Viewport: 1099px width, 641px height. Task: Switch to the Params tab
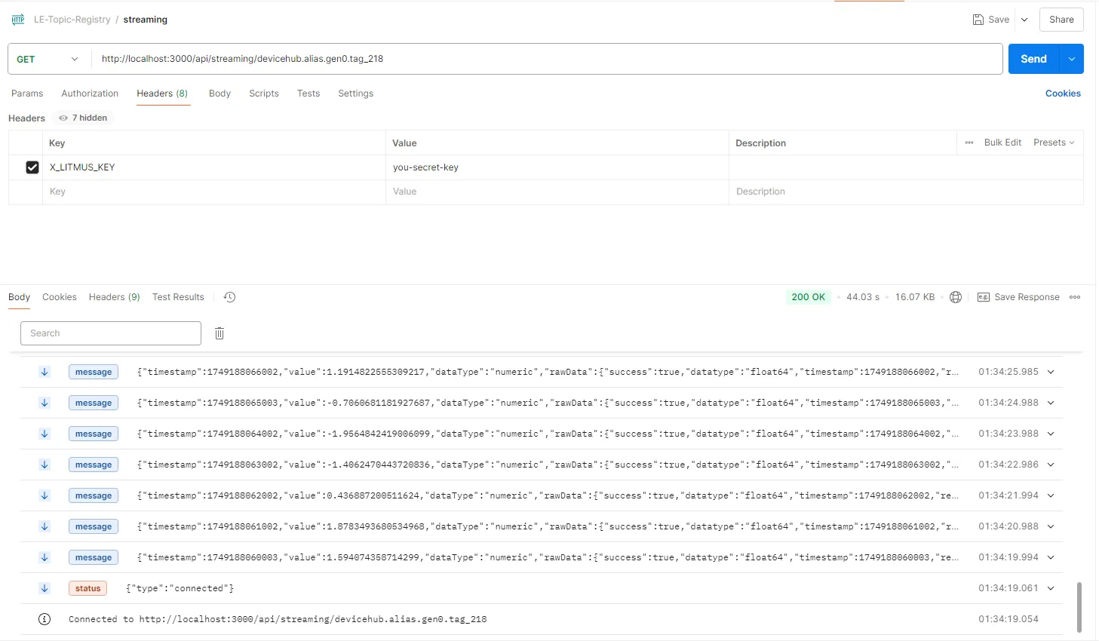click(27, 94)
